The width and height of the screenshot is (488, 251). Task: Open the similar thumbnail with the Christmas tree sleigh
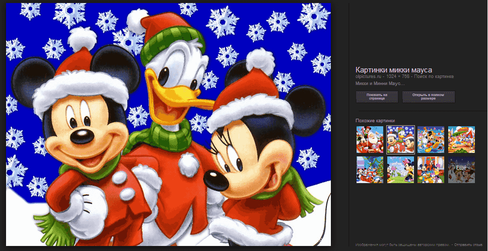370,170
